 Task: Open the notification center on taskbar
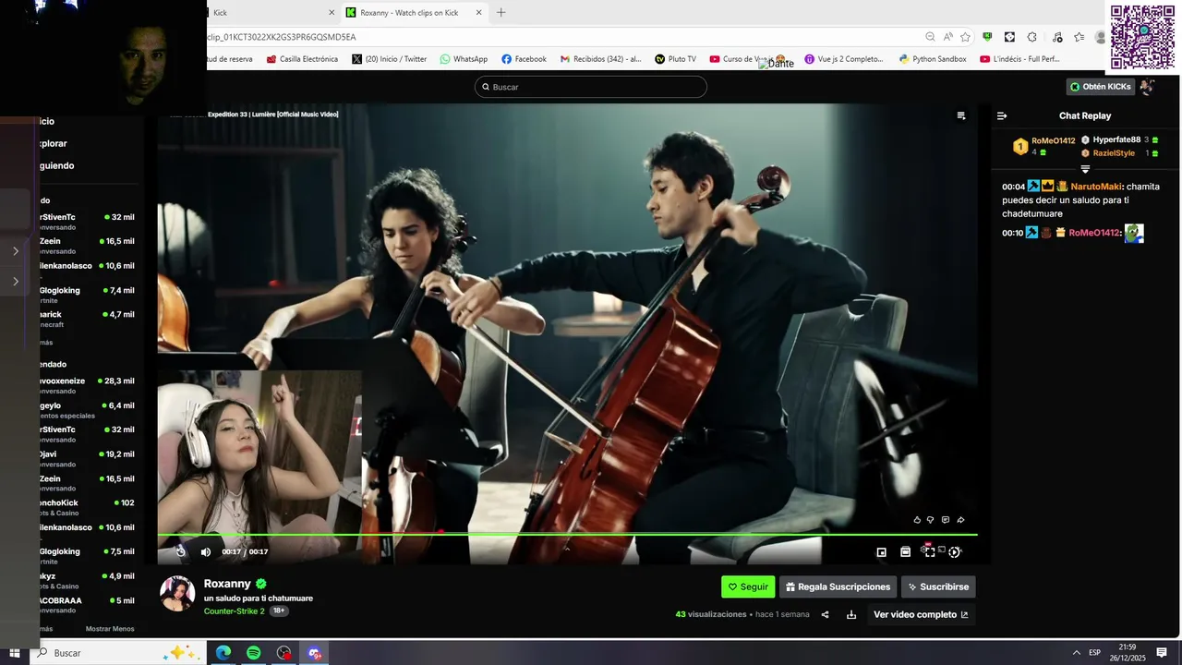[x=1162, y=653]
